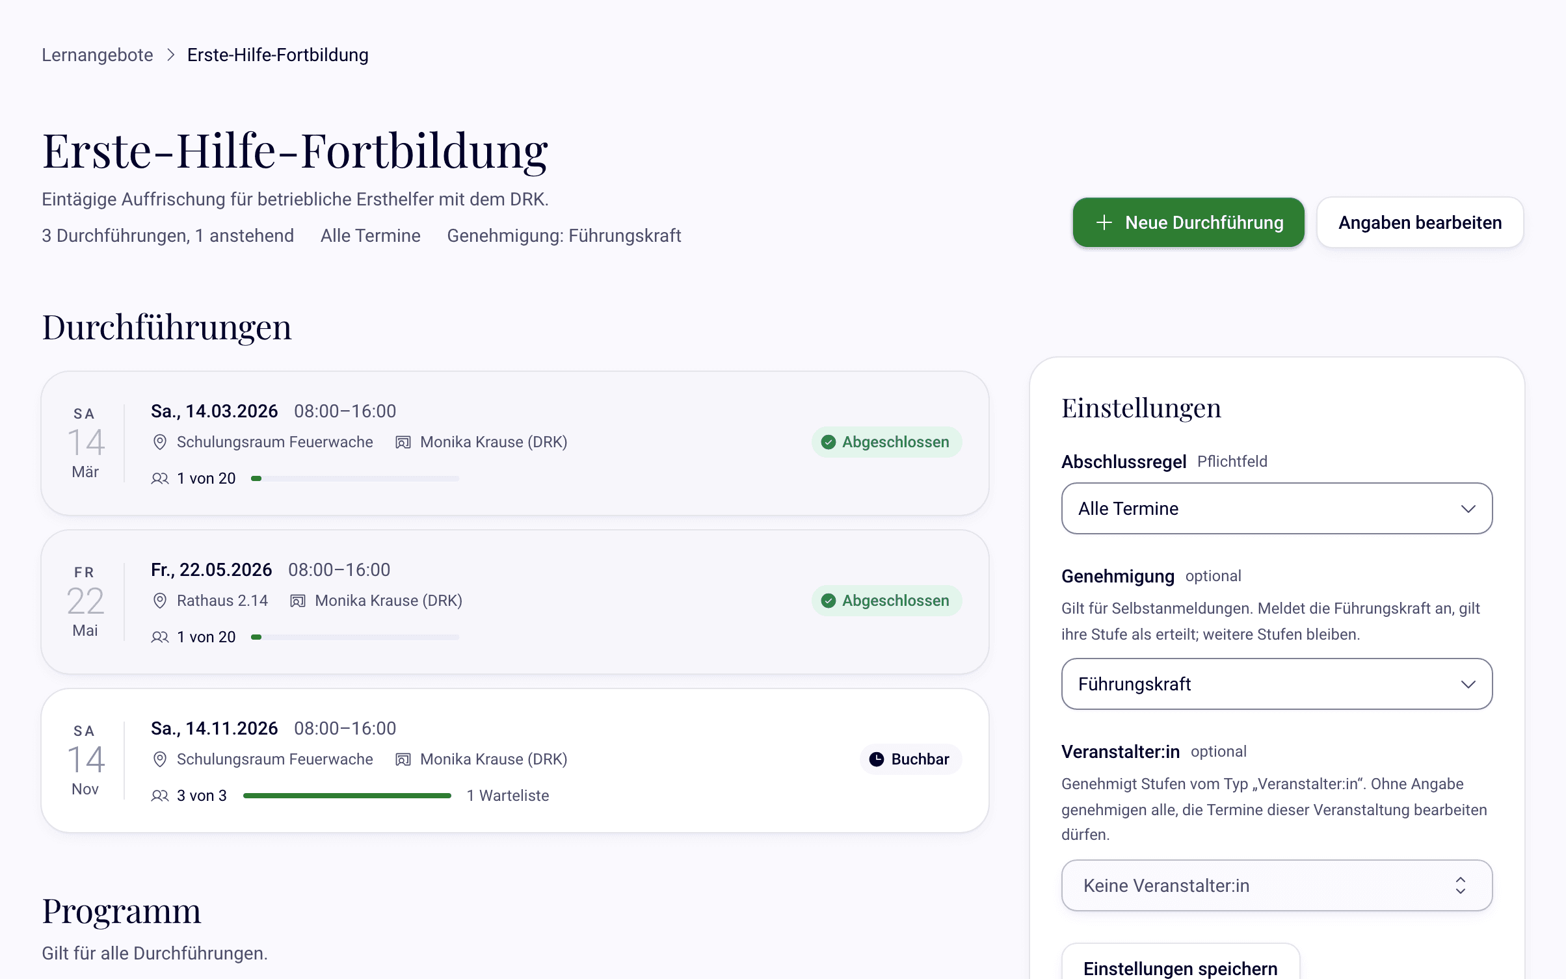Create a Neue Durchführung

[x=1188, y=222]
